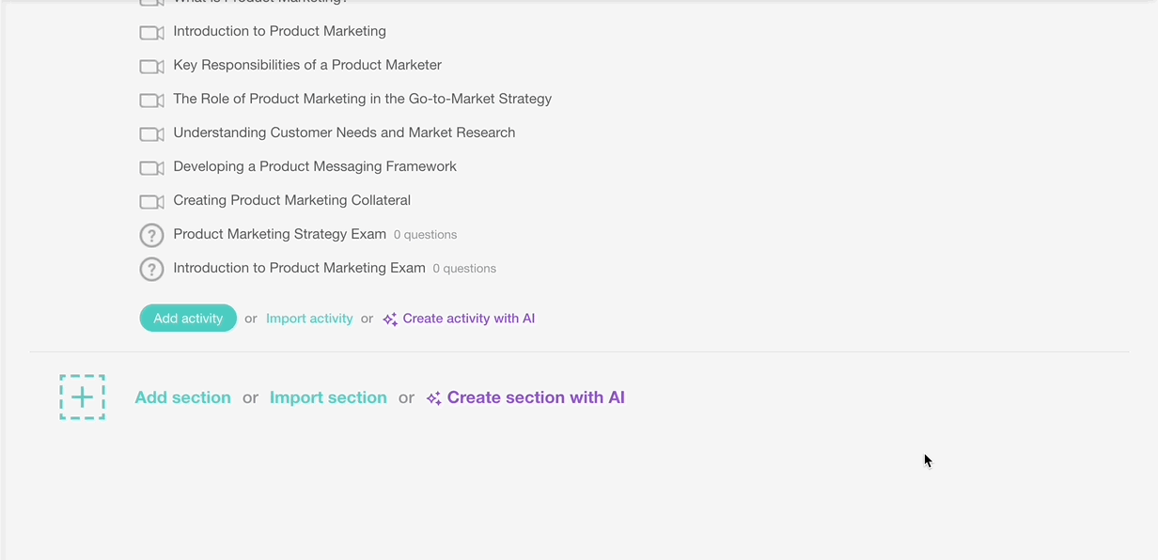Start Create section with AI

tap(536, 397)
